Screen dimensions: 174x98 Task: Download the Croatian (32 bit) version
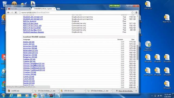[30, 72]
